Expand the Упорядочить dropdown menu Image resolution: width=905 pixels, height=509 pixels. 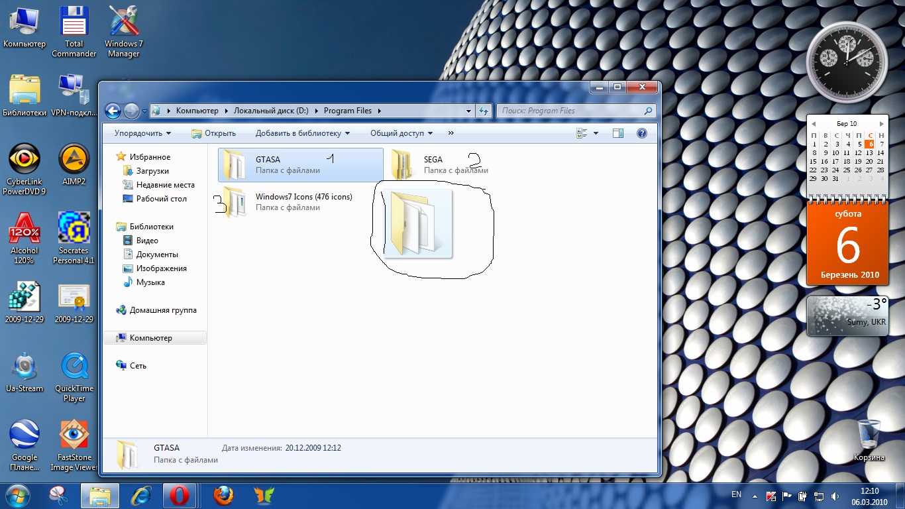(x=142, y=133)
